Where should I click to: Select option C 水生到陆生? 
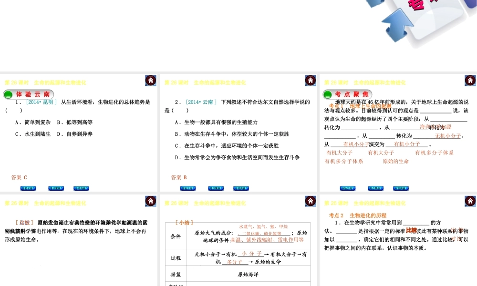point(33,134)
